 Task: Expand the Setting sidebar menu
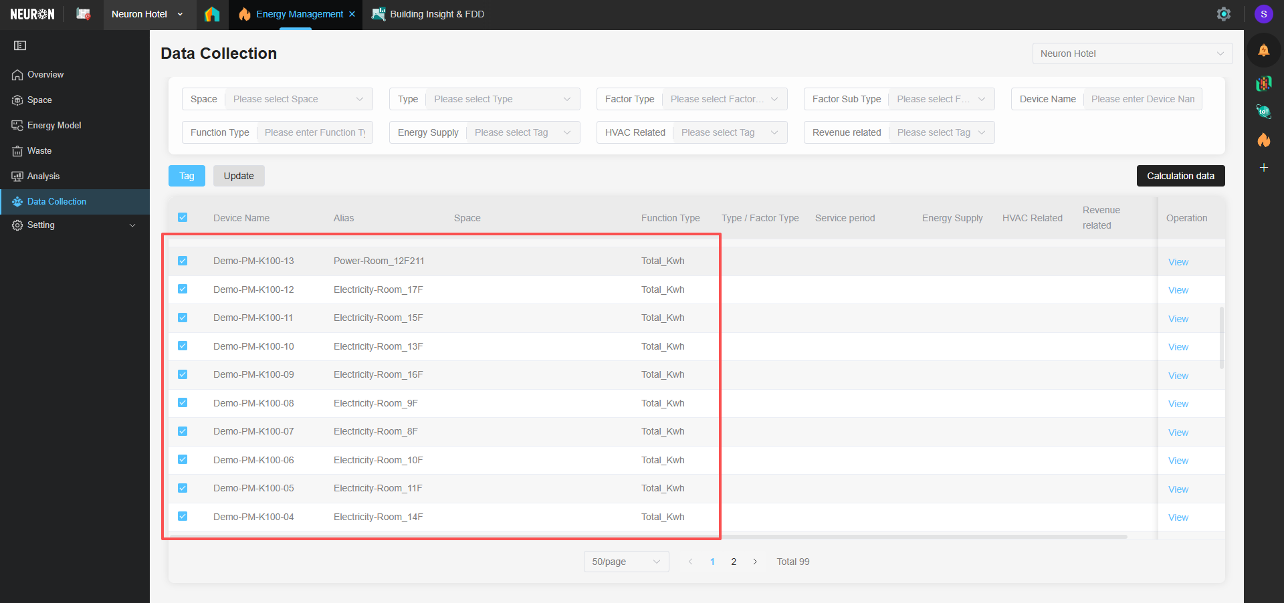pyautogui.click(x=74, y=225)
